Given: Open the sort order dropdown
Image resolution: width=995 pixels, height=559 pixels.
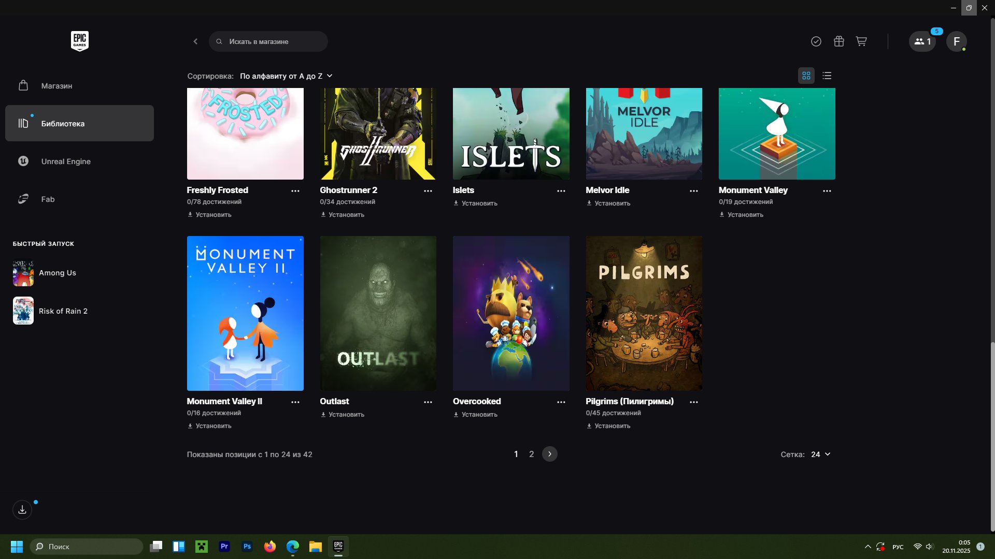Looking at the screenshot, I should coord(286,76).
